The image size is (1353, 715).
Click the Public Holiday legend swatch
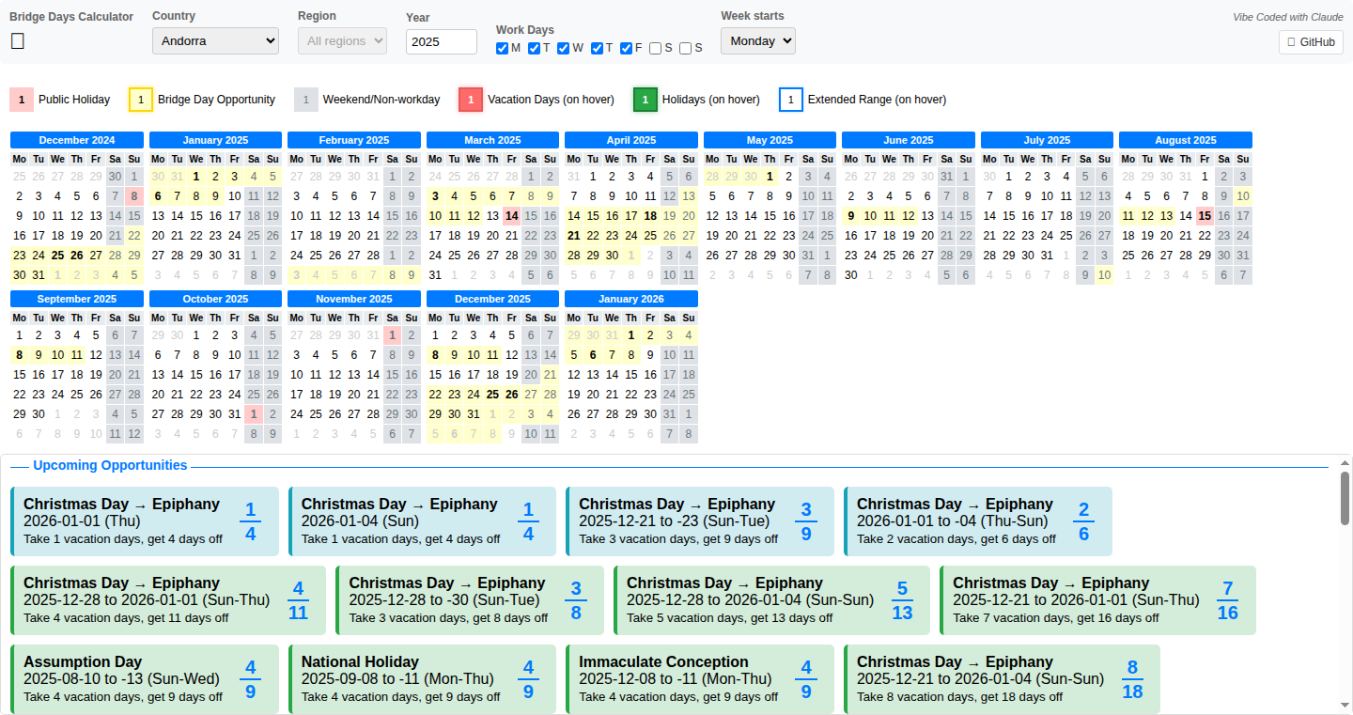22,100
